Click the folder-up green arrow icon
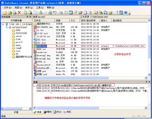152x119 pixels. pos(110,13)
